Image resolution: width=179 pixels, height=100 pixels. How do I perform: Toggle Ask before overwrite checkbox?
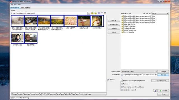122,90
